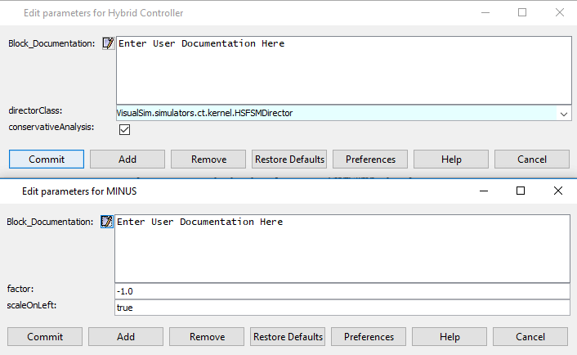Maximize the Hybrid Controller dialog window
The image size is (577, 355).
click(522, 13)
